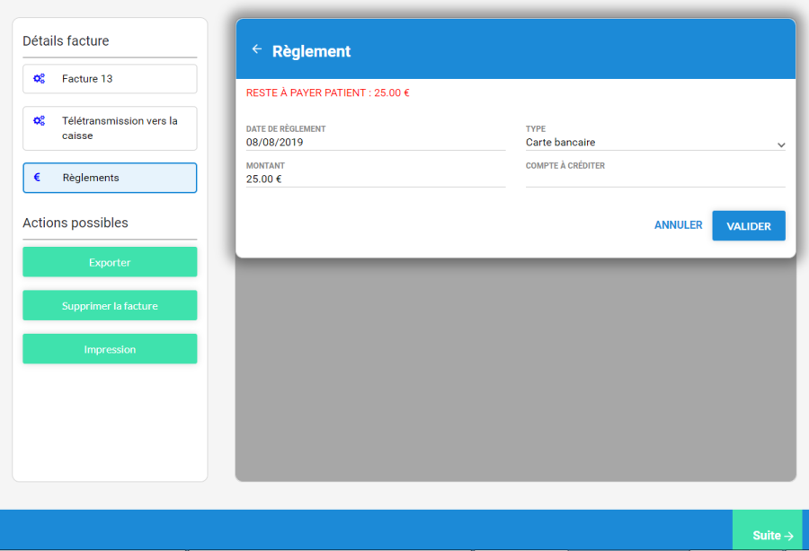Click into the Montant amount field
Viewport: 809px width, 551px height.
click(375, 179)
